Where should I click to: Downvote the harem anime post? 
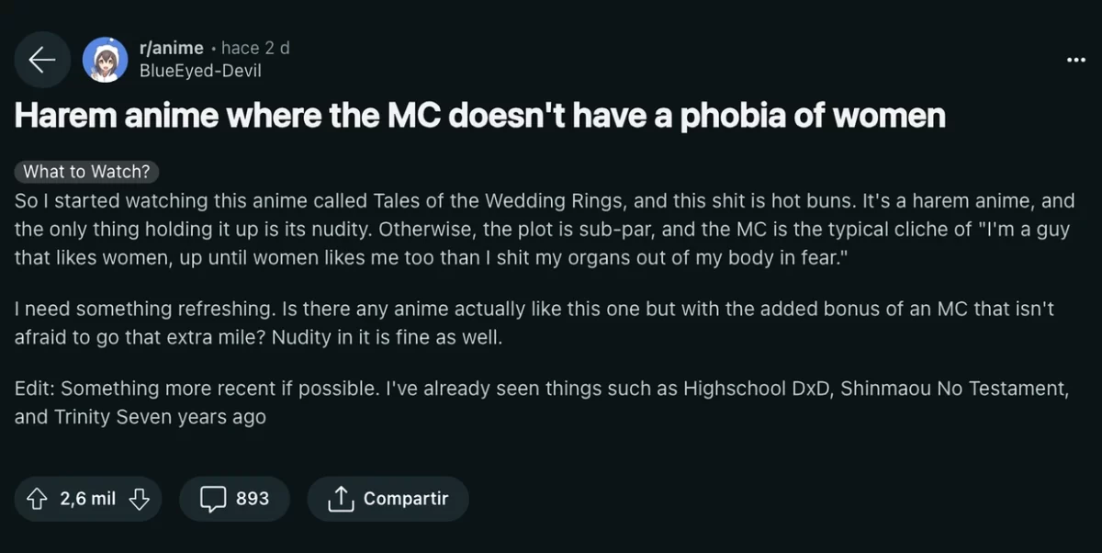pos(139,499)
